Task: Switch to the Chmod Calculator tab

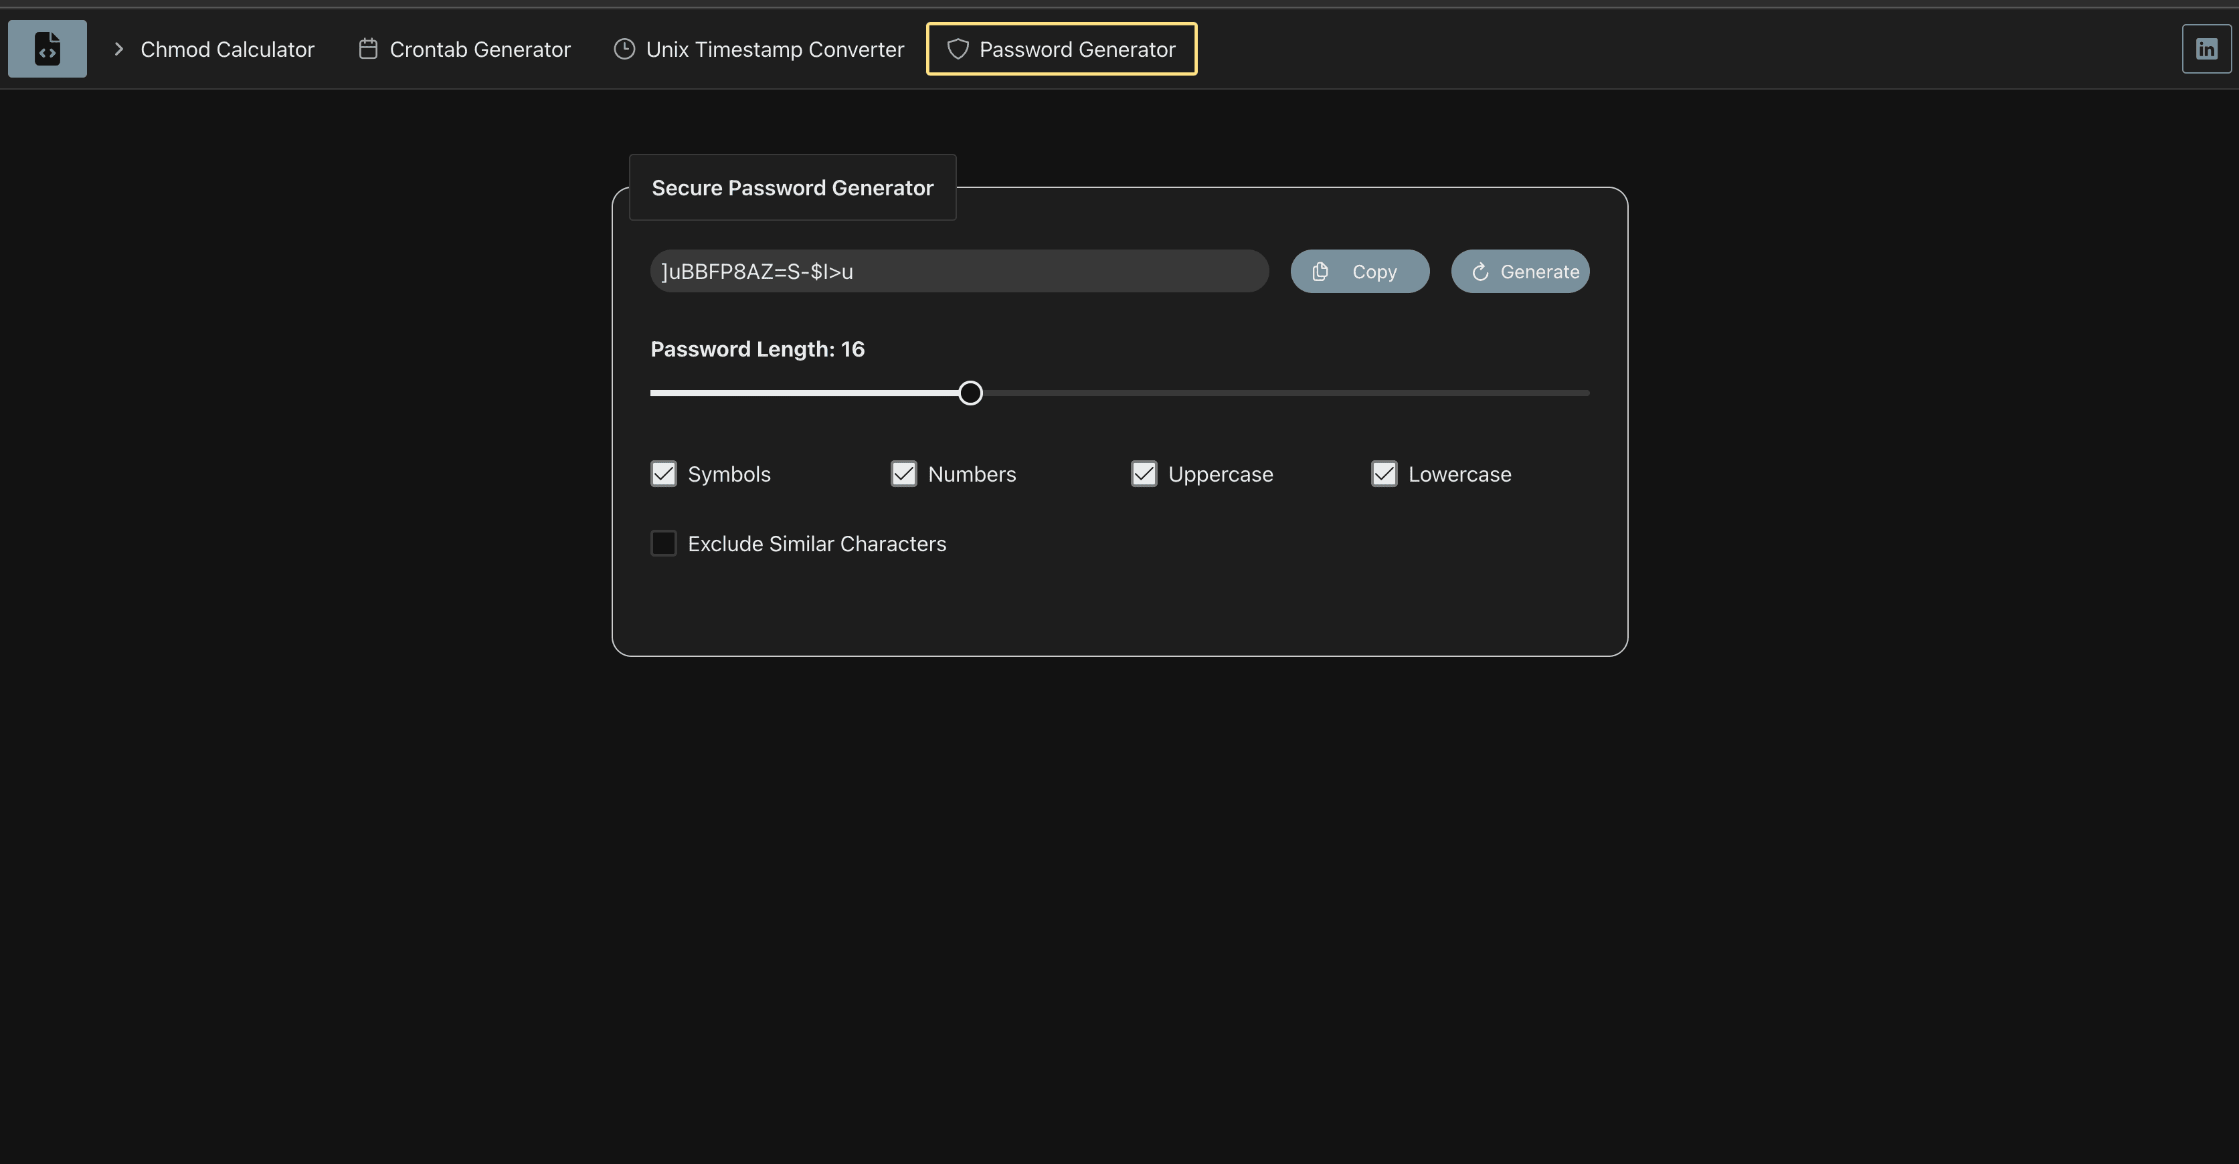Action: coord(227,49)
